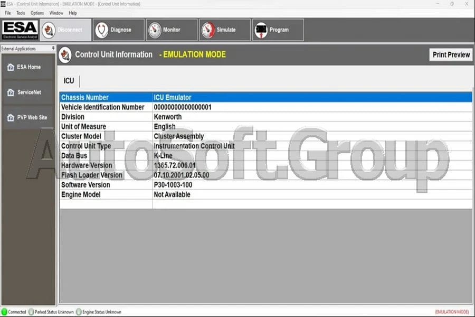Click the External Applications panel title
This screenshot has height=317, width=475.
[18, 49]
